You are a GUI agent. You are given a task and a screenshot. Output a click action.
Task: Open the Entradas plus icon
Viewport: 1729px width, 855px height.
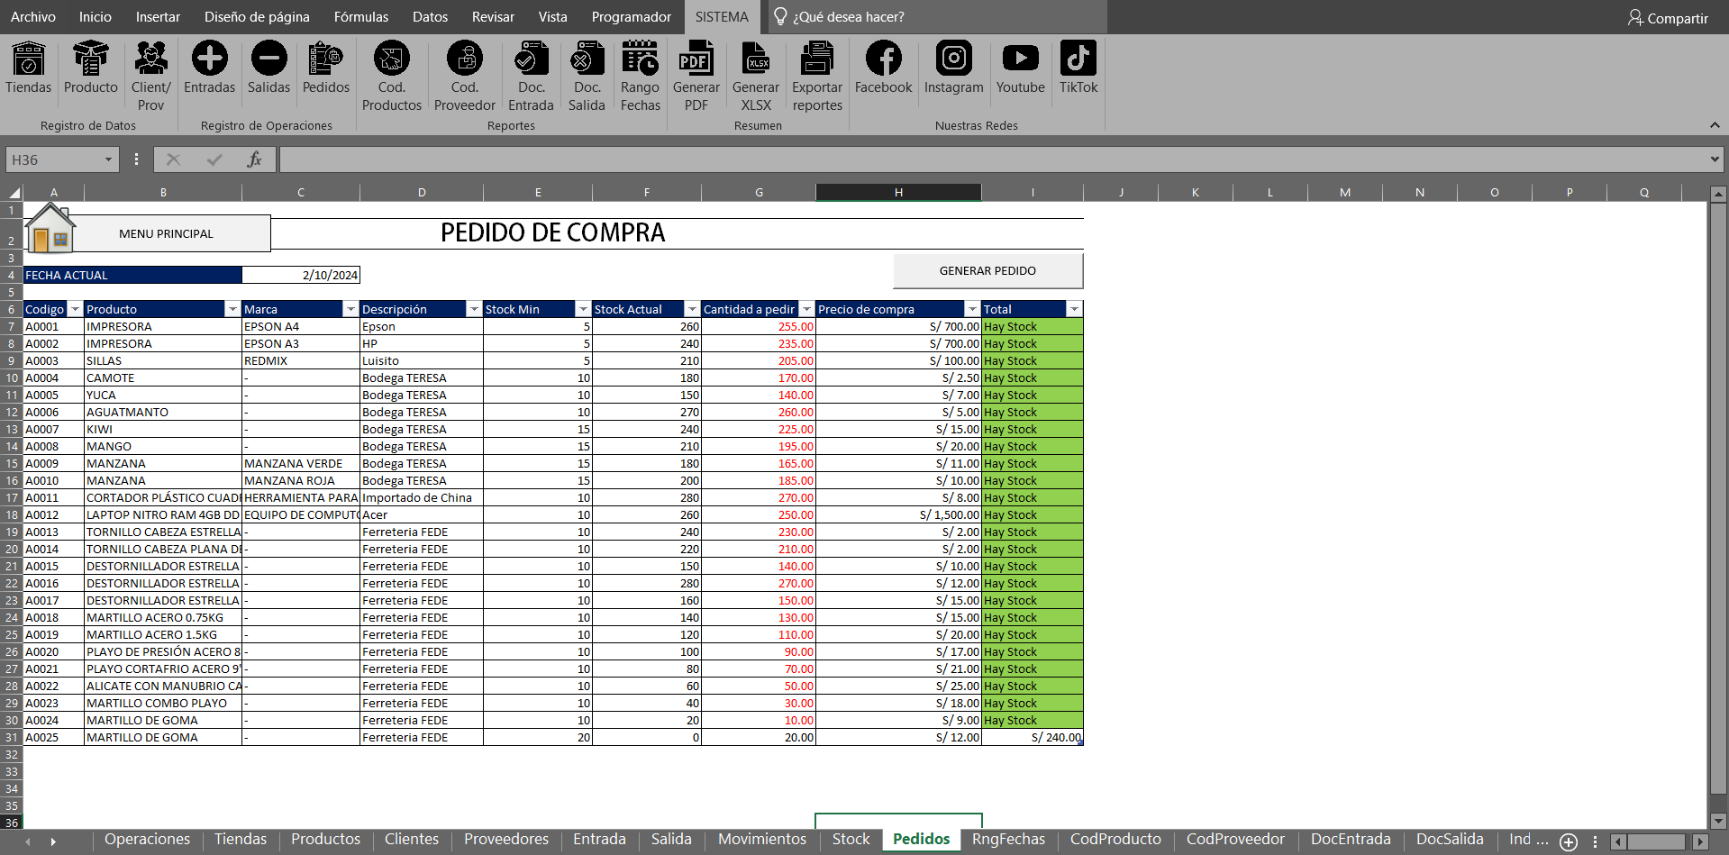coord(209,59)
